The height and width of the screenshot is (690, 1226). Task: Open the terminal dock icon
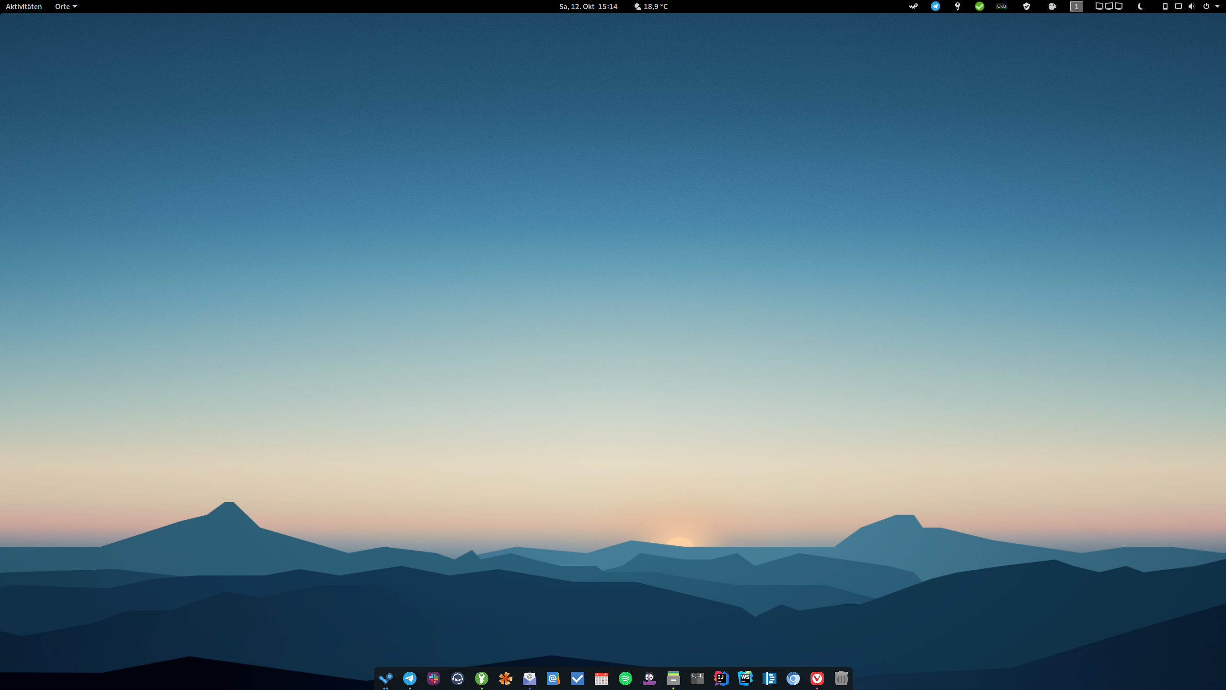tap(697, 678)
